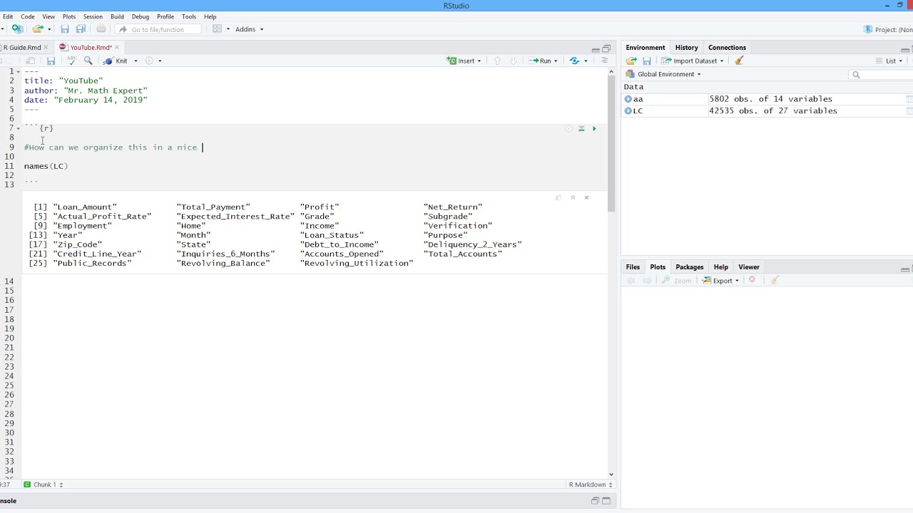Image resolution: width=913 pixels, height=513 pixels.
Task: Collapse chunk output double chevron
Action: click(x=573, y=197)
